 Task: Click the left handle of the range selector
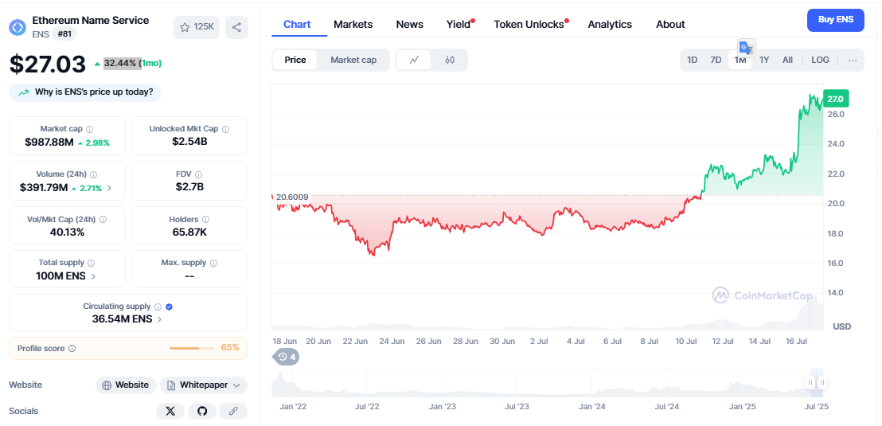(810, 383)
